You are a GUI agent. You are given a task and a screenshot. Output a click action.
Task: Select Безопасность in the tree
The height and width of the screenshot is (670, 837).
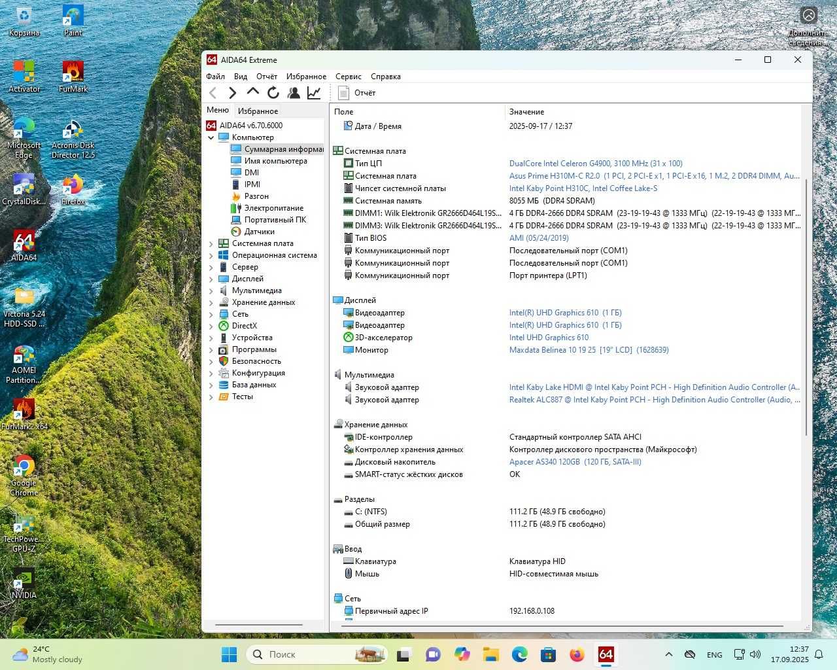(250, 361)
